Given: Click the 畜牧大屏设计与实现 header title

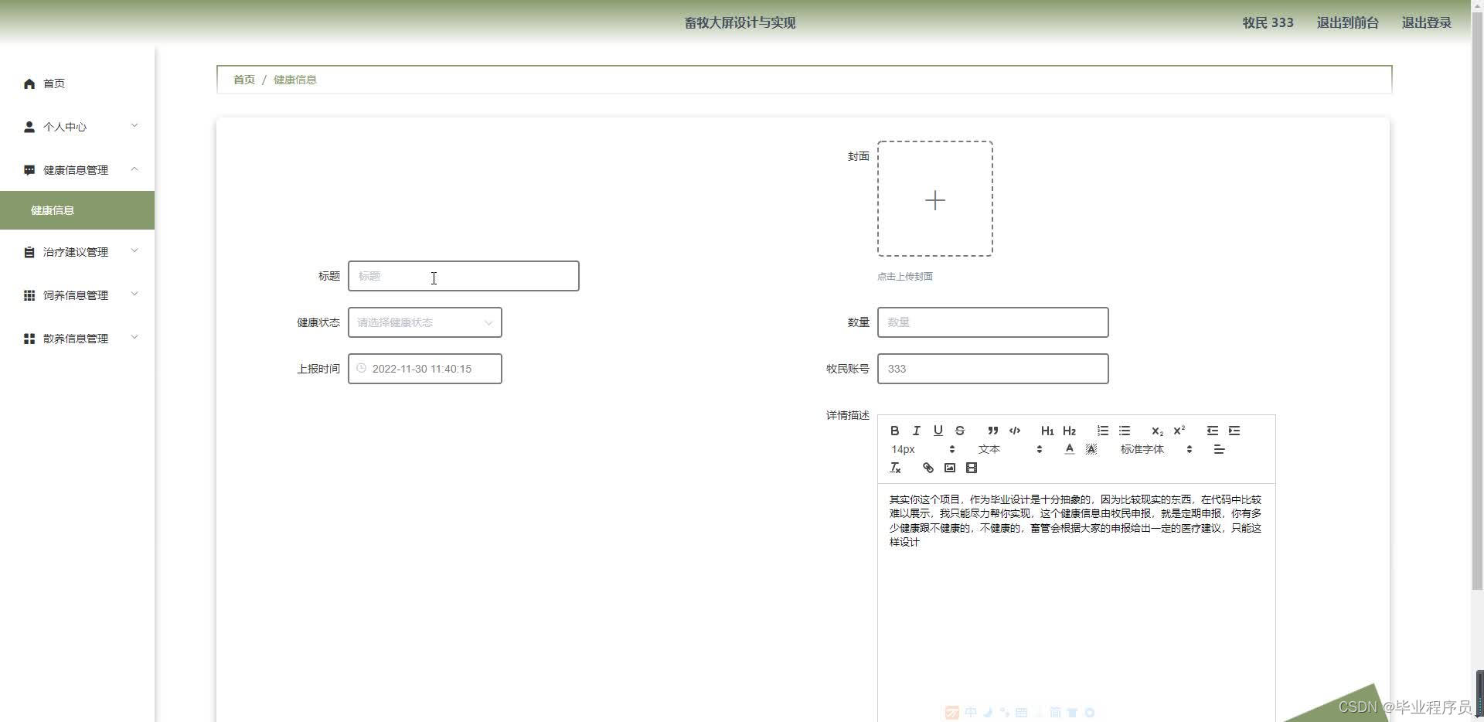Looking at the screenshot, I should 740,22.
